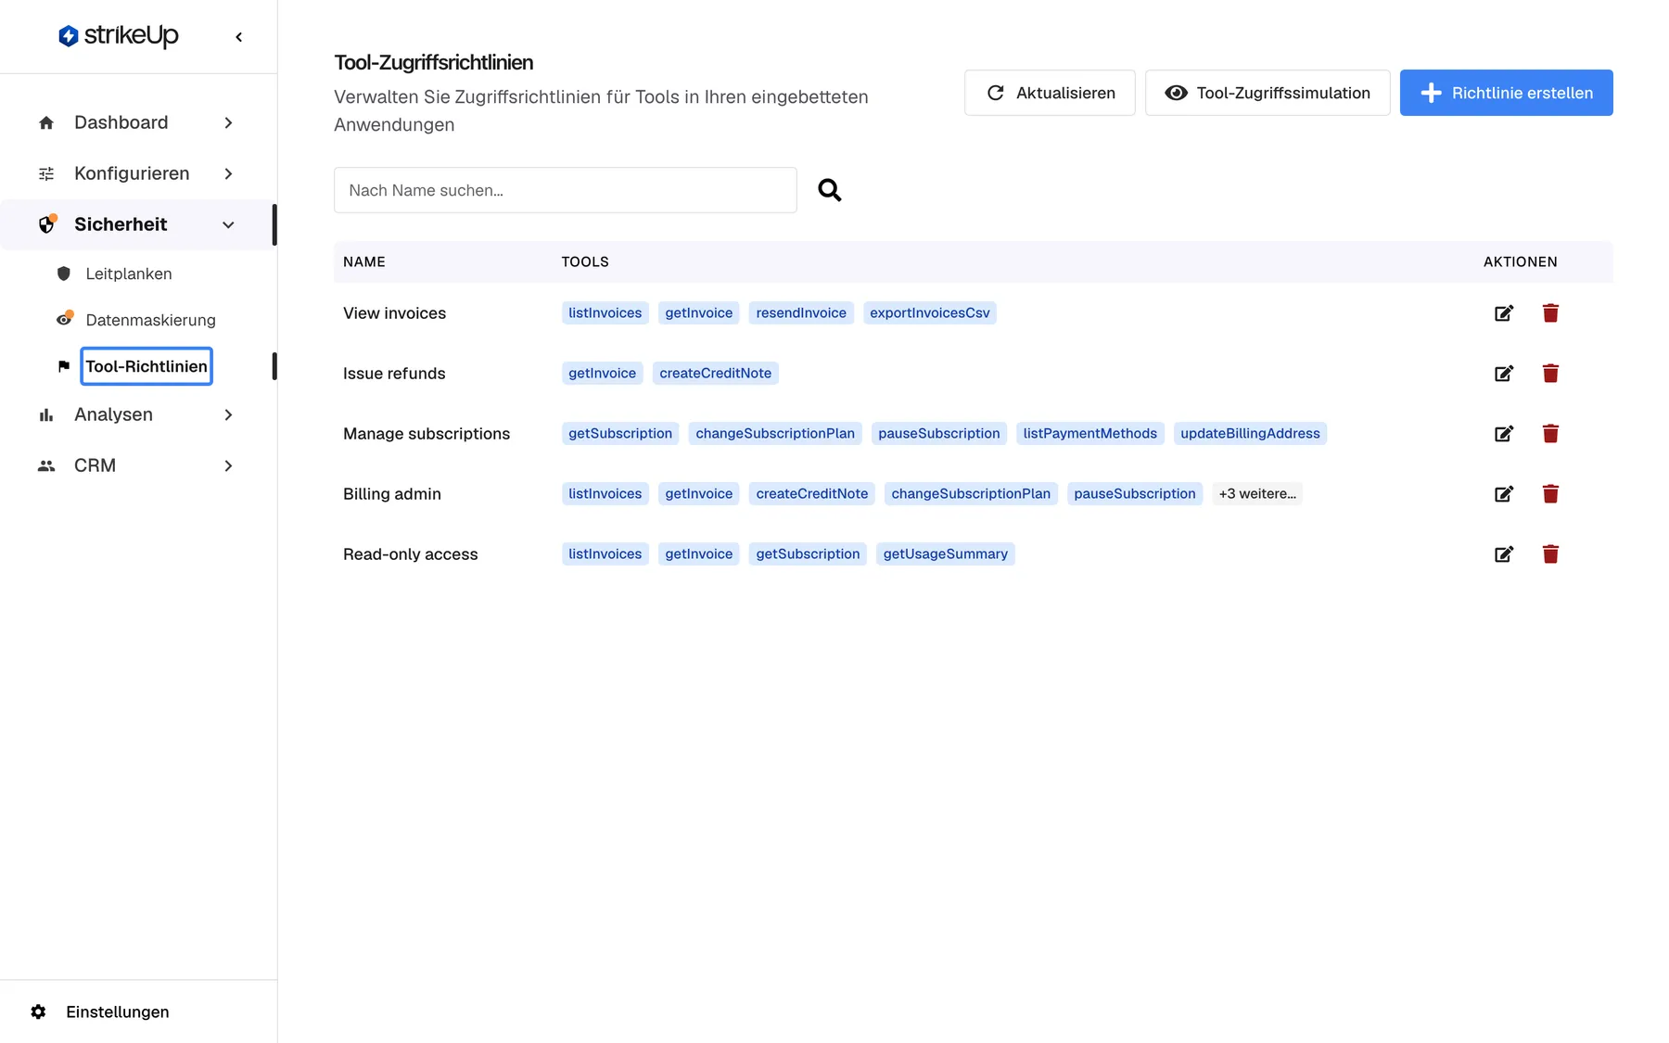Click the resendInvoice tool tag
This screenshot has width=1669, height=1043.
801,313
